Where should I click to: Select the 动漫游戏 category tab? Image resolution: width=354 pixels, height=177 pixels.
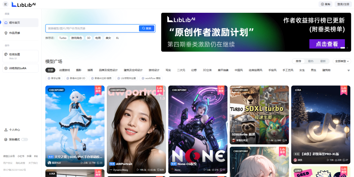click(x=65, y=70)
